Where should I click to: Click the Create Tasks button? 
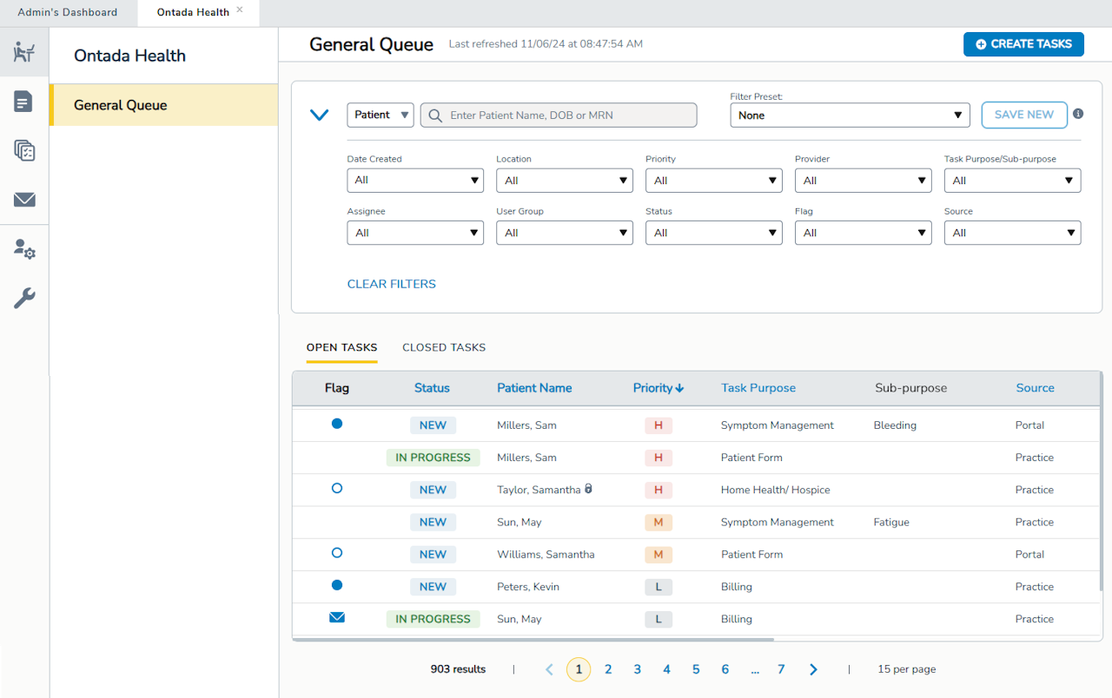(x=1023, y=44)
